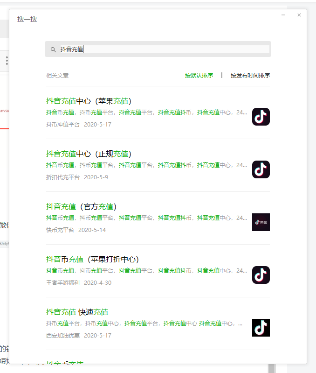Click summary text under 抖音充值 (官方充值)

[x=146, y=218]
